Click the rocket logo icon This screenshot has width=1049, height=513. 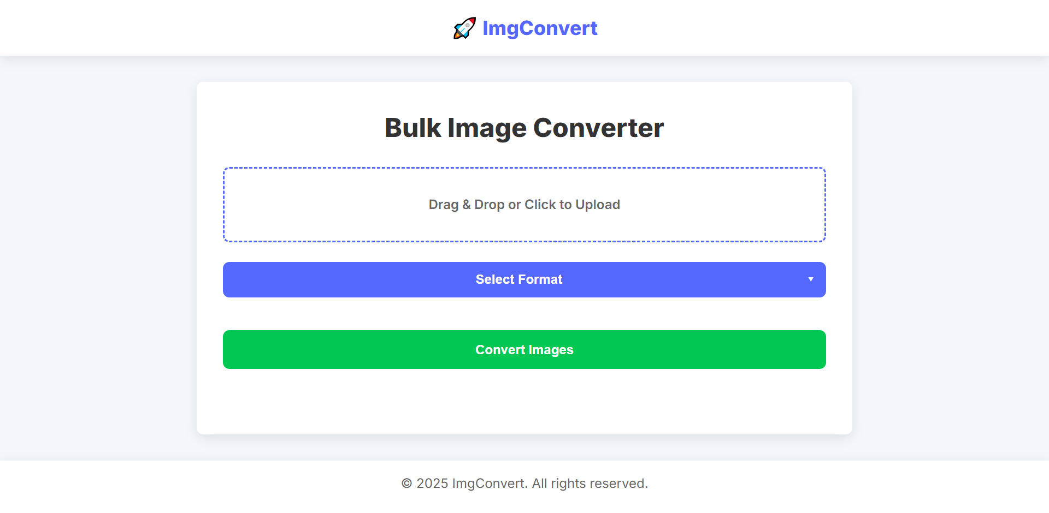pyautogui.click(x=464, y=28)
